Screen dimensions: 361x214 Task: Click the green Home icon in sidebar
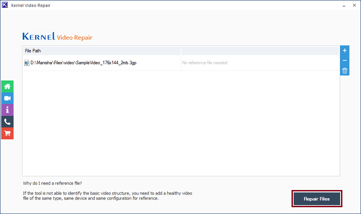point(7,86)
